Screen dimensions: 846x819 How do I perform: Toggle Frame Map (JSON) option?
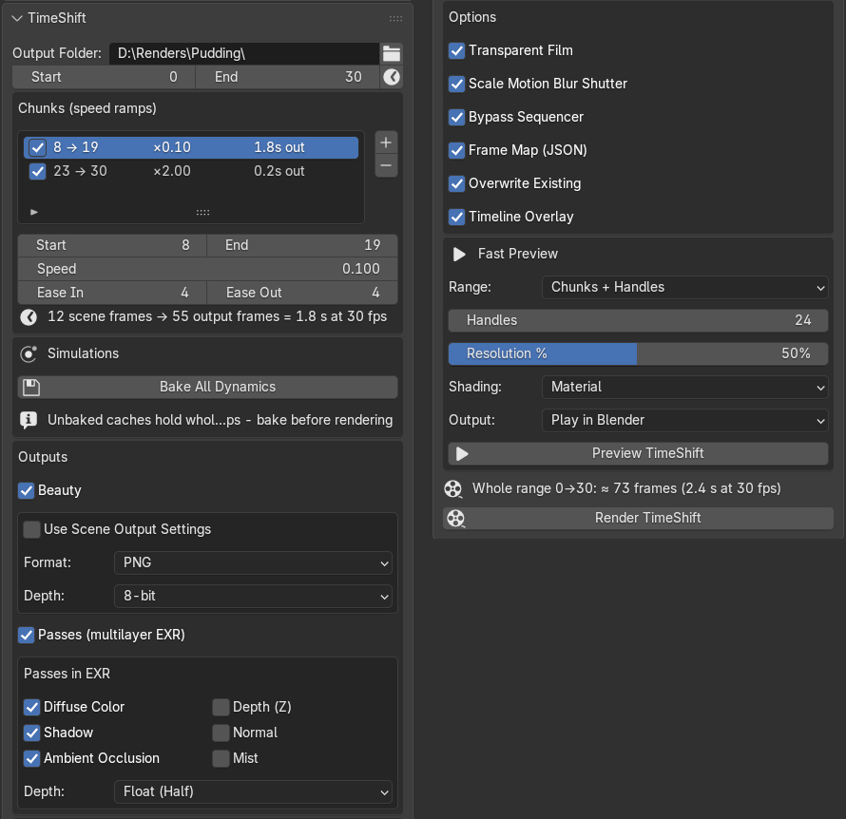point(456,150)
